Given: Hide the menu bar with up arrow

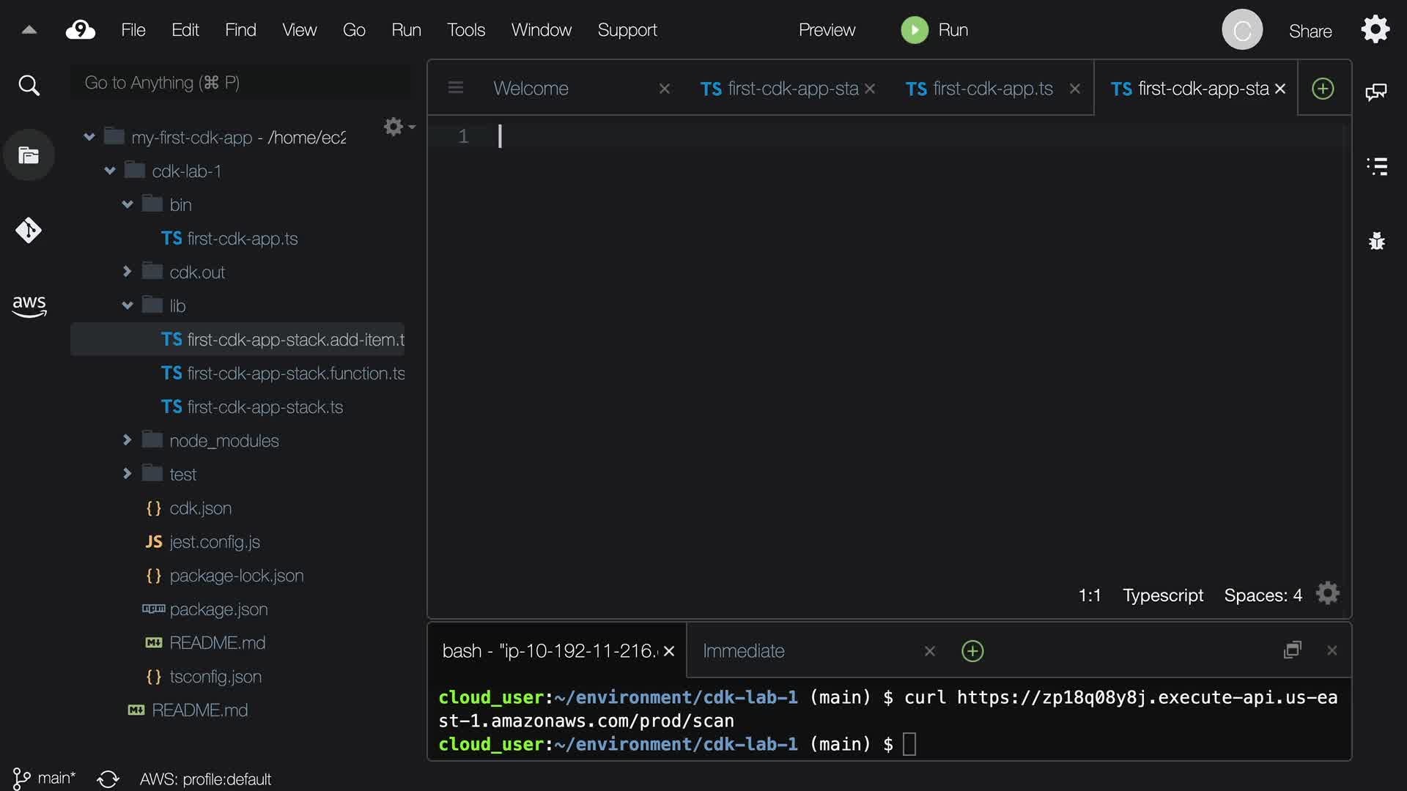Looking at the screenshot, I should tap(29, 30).
